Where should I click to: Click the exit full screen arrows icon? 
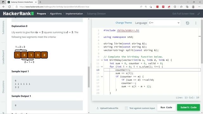coord(199,14)
